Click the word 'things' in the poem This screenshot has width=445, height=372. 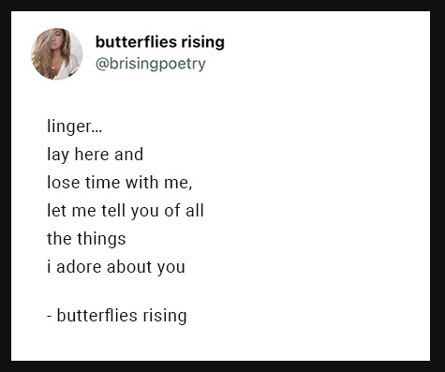coord(101,240)
